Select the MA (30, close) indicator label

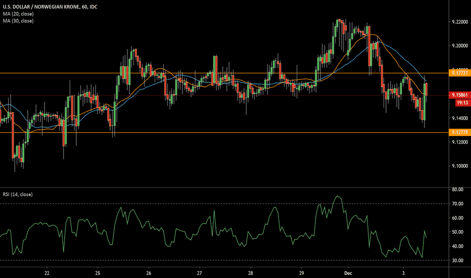pyautogui.click(x=18, y=21)
